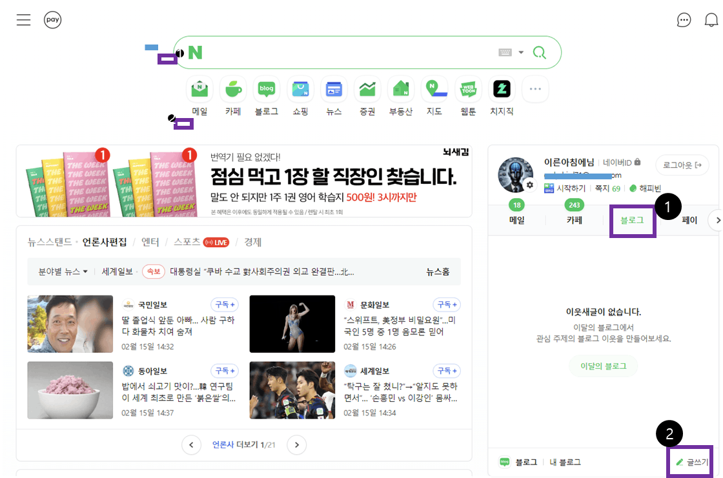Open 쪽지 69 messages
This screenshot has width=723, height=478.
point(607,188)
